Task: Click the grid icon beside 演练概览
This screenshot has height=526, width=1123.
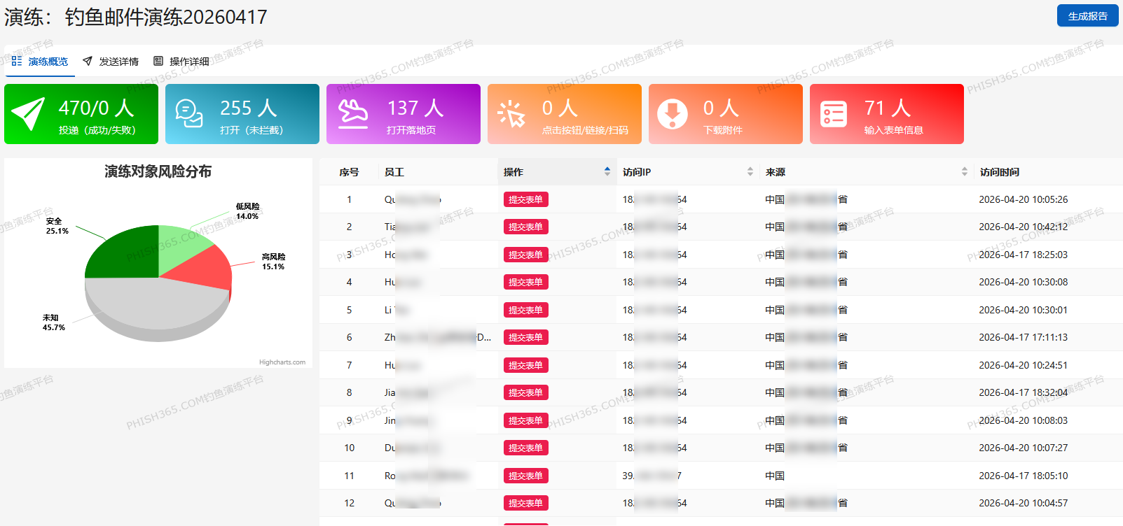Action: [17, 62]
